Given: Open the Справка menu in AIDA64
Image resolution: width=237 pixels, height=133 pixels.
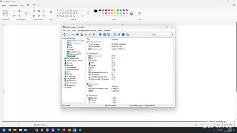Looking at the screenshot, I should click(107, 30).
